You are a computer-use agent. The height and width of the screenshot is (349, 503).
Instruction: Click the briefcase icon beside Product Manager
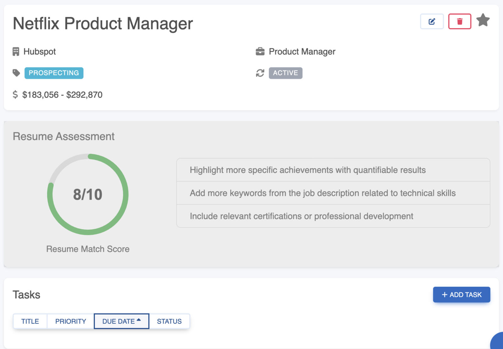point(260,52)
